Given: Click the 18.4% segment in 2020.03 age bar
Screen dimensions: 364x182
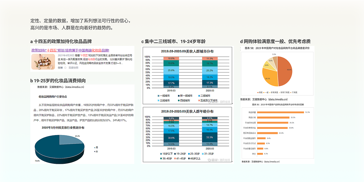Looking at the screenshot, I should click(210, 130).
